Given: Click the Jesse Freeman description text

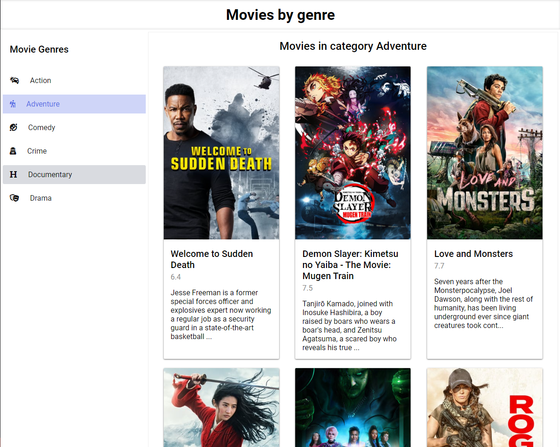Looking at the screenshot, I should coord(221,315).
